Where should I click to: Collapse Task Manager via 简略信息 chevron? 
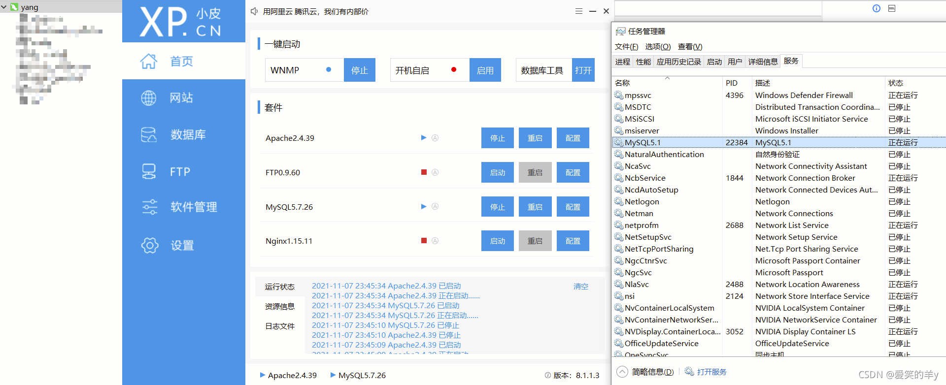pyautogui.click(x=622, y=372)
